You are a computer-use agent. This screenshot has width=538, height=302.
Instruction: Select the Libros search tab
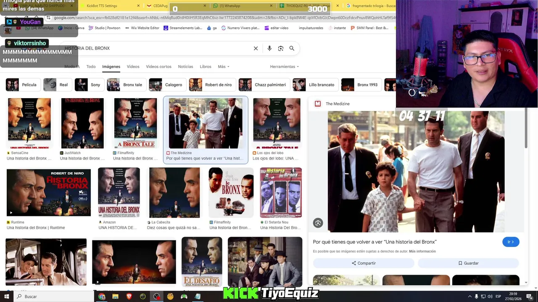(206, 67)
